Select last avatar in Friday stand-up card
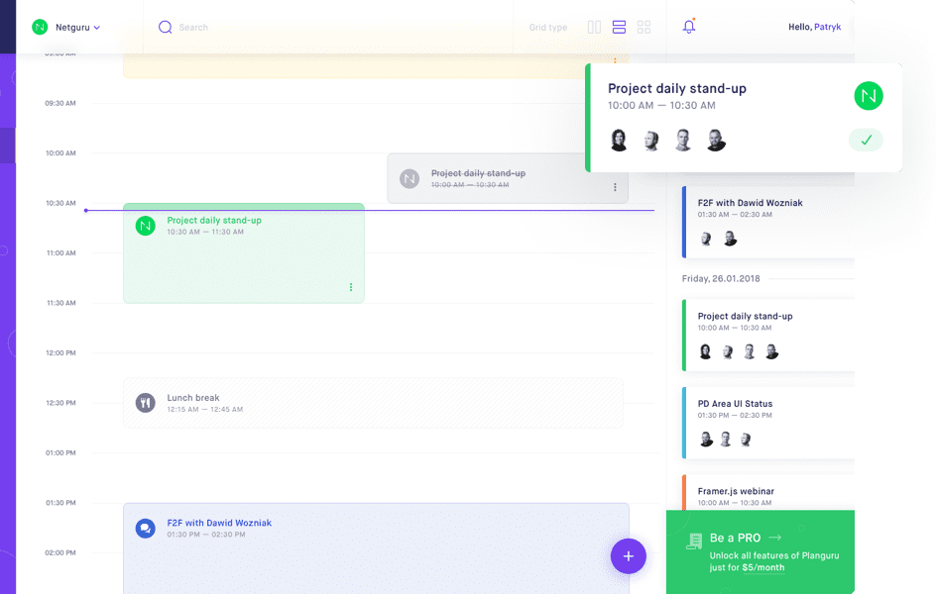This screenshot has width=937, height=594. (772, 351)
